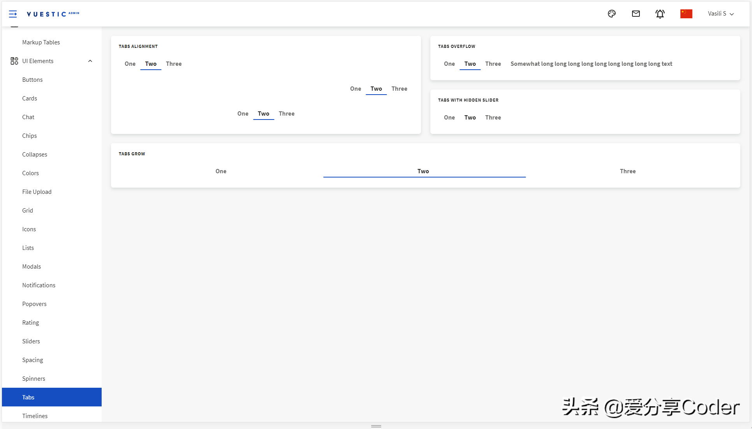Screen dimensions: 752x429
Task: Select the Three tab in Tabs Overflow
Action: [x=493, y=63]
